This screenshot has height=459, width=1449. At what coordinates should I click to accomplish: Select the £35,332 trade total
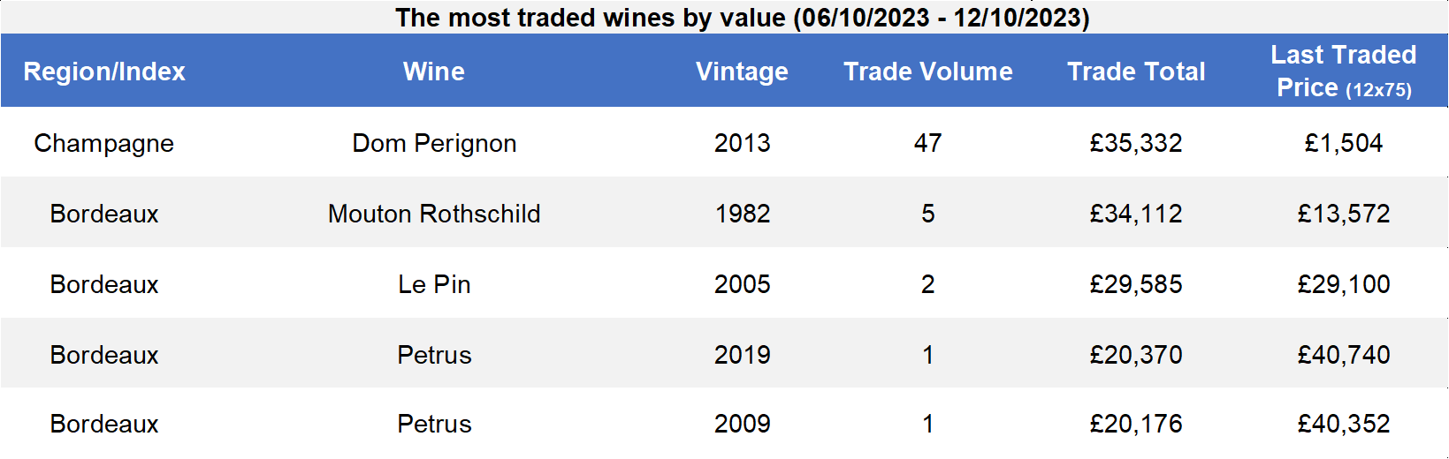(x=1136, y=143)
